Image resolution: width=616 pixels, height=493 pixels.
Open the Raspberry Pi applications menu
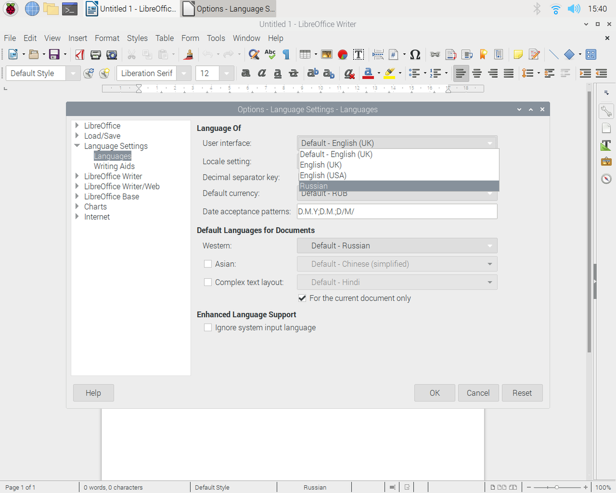(10, 9)
